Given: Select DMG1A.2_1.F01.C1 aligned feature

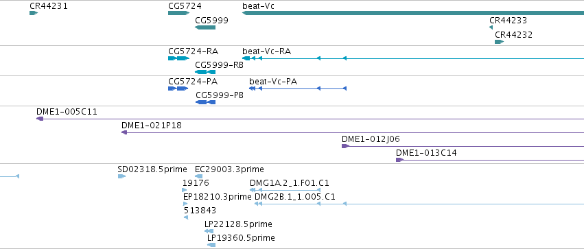Looking at the screenshot, I should point(285,190).
